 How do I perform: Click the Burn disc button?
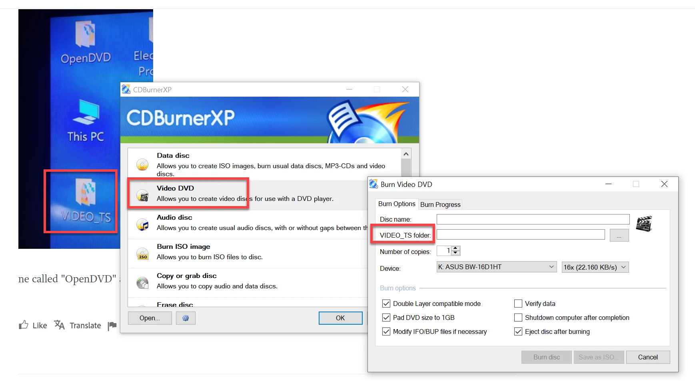(547, 357)
